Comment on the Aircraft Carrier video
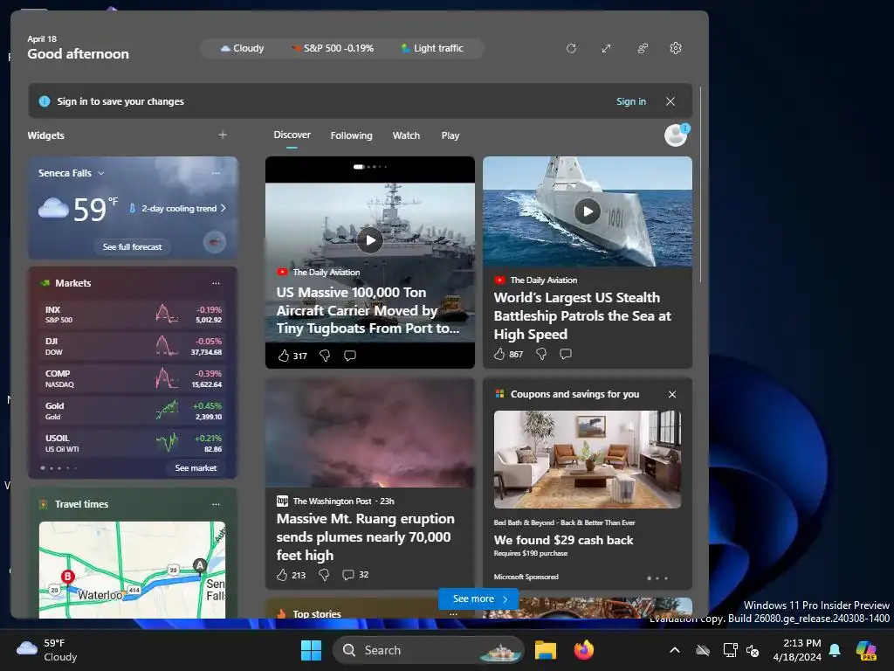Screen dimensions: 894x671 click(x=350, y=356)
